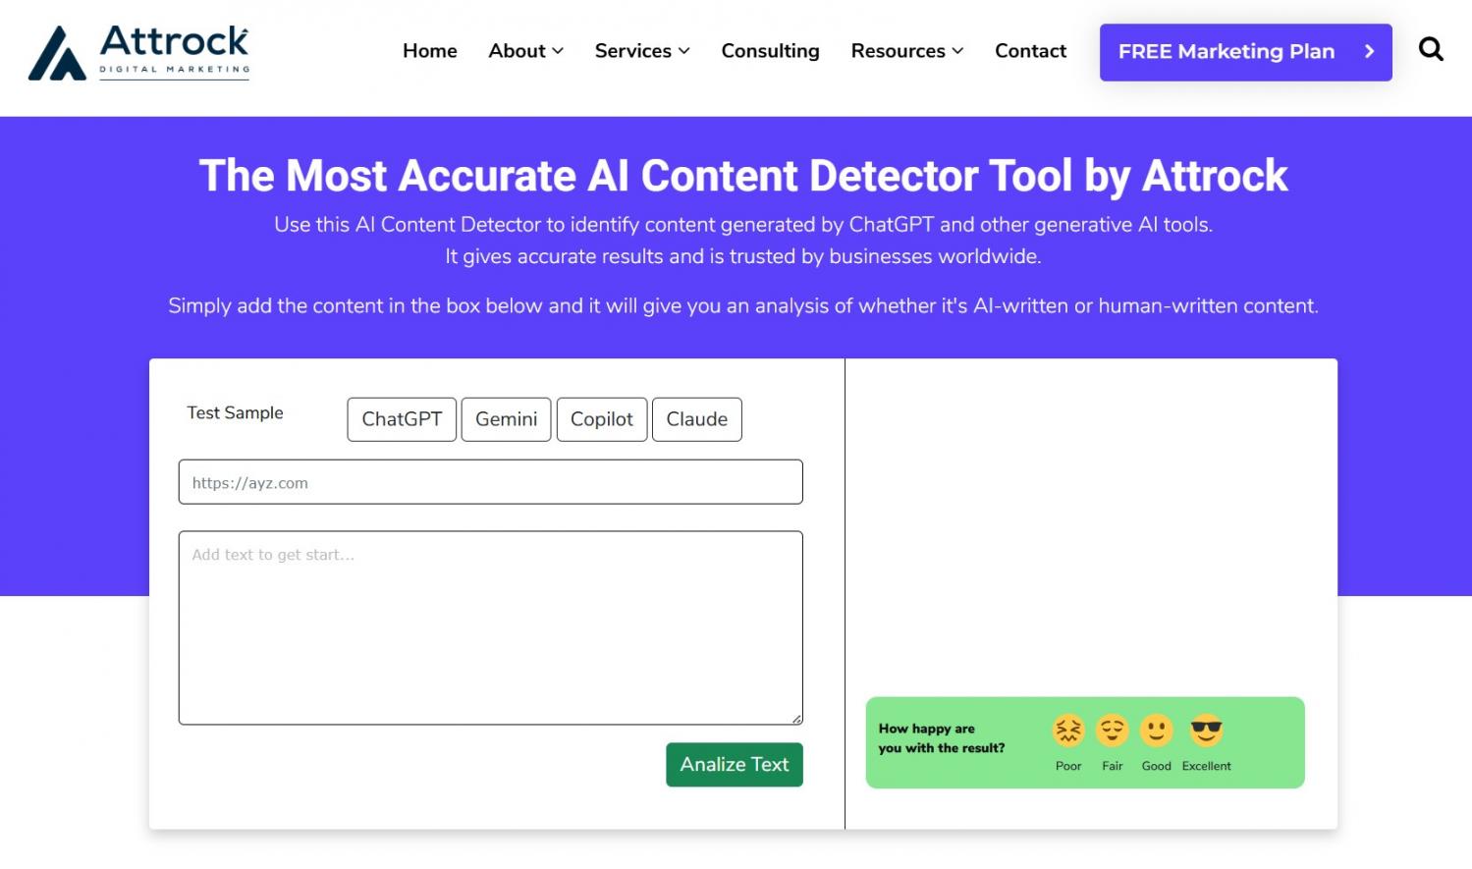
Task: Go to the Home page
Action: (429, 51)
